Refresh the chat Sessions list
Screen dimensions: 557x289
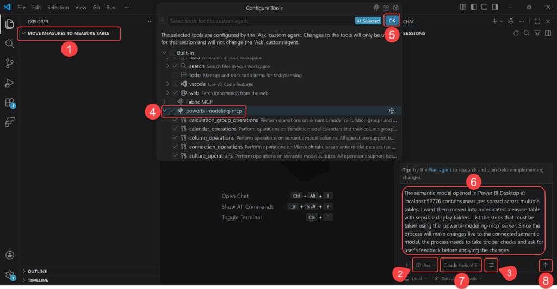coord(516,33)
